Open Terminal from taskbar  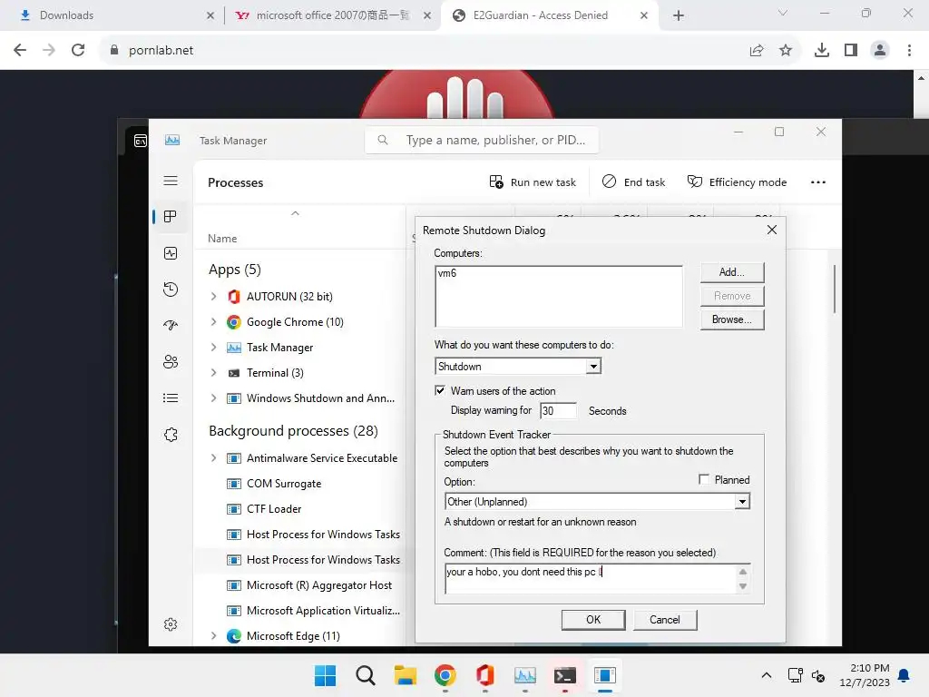(x=565, y=675)
